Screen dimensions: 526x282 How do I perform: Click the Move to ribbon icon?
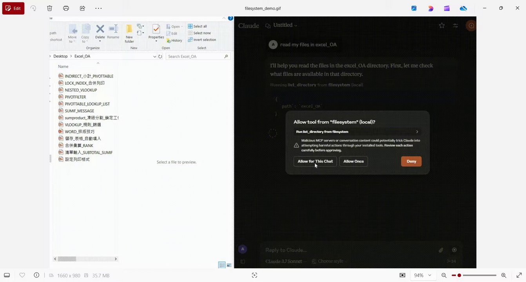point(73,34)
